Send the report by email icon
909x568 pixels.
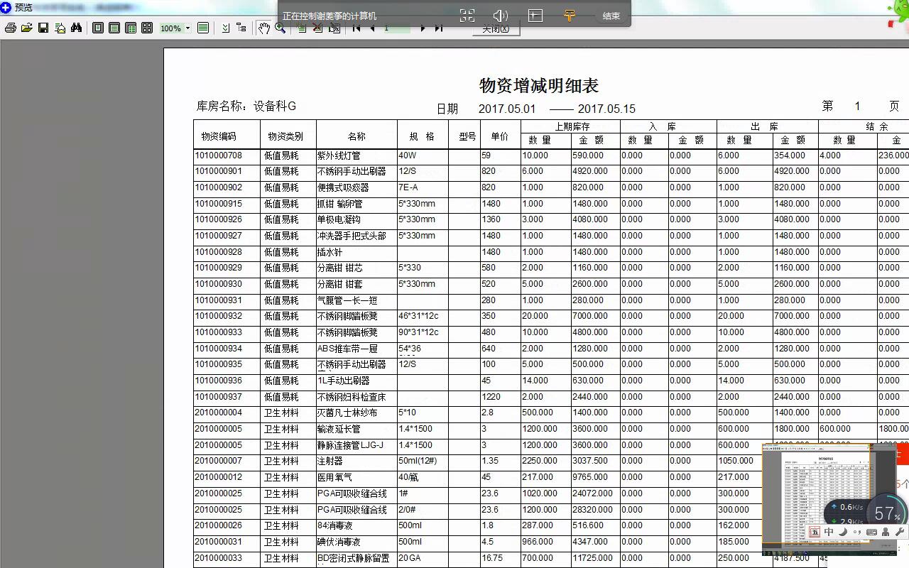tap(60, 28)
